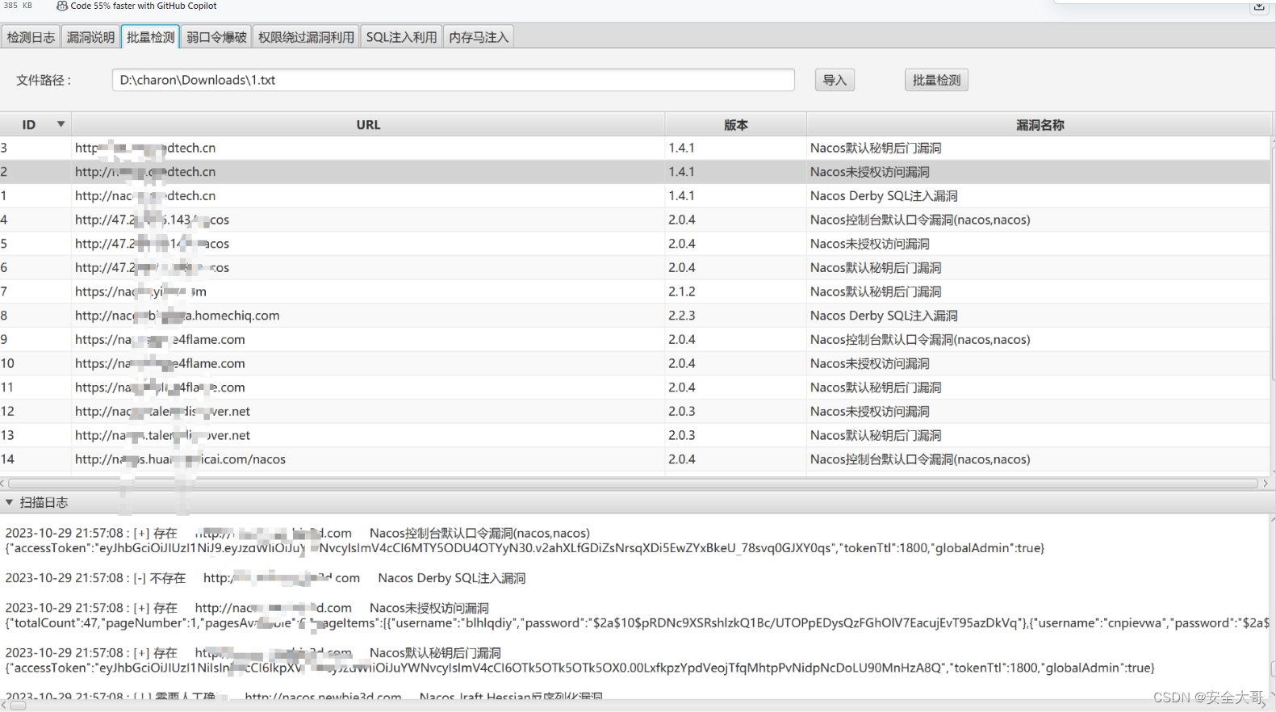
Task: Click Nacos未授权访问漏洞 in row 10
Action: pos(870,364)
